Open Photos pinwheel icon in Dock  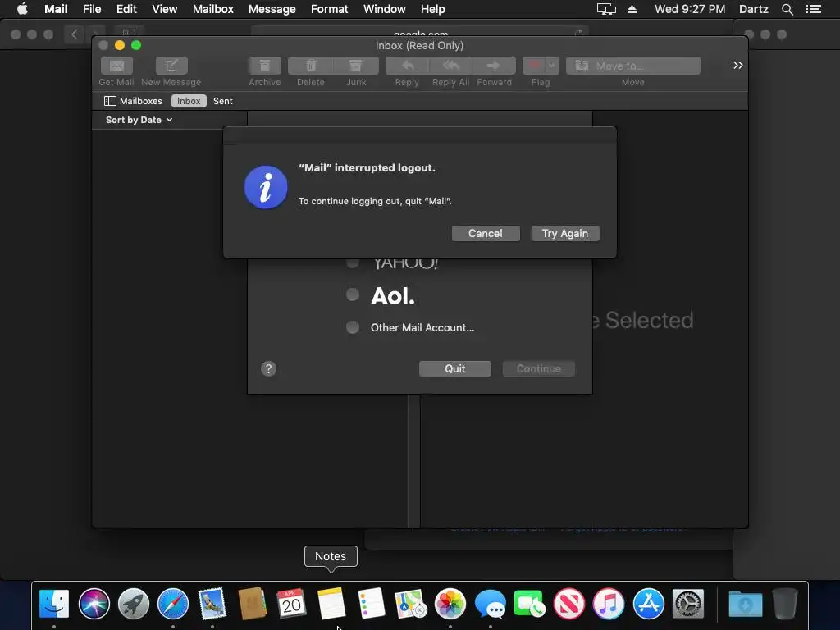(x=450, y=603)
